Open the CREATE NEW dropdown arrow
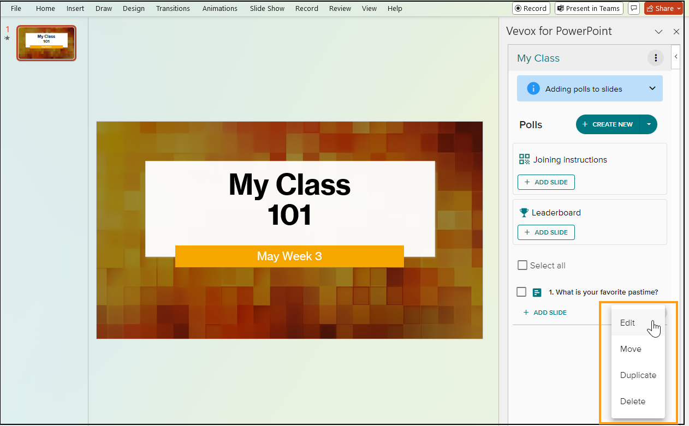 click(x=649, y=124)
